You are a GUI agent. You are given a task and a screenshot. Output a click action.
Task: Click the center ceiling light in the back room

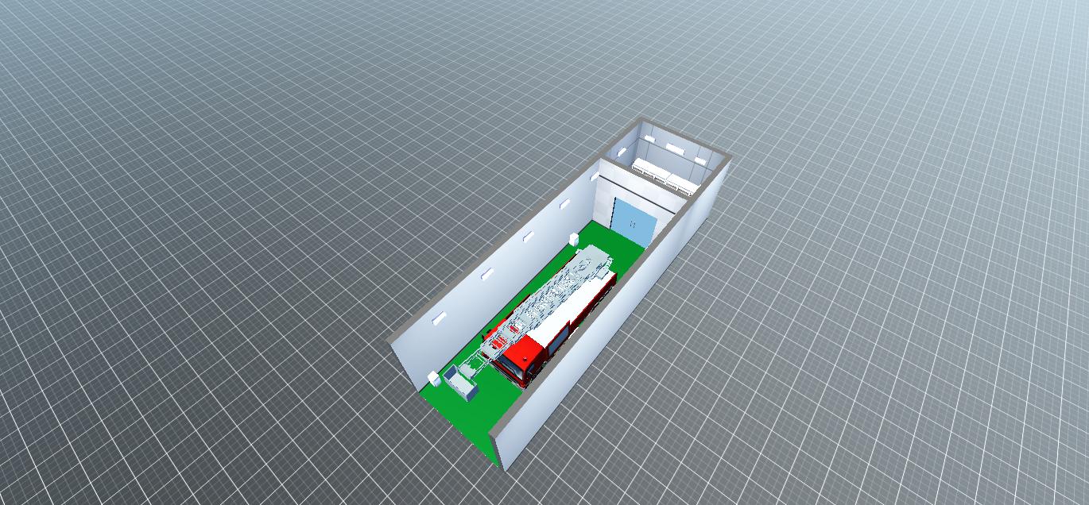coord(675,148)
